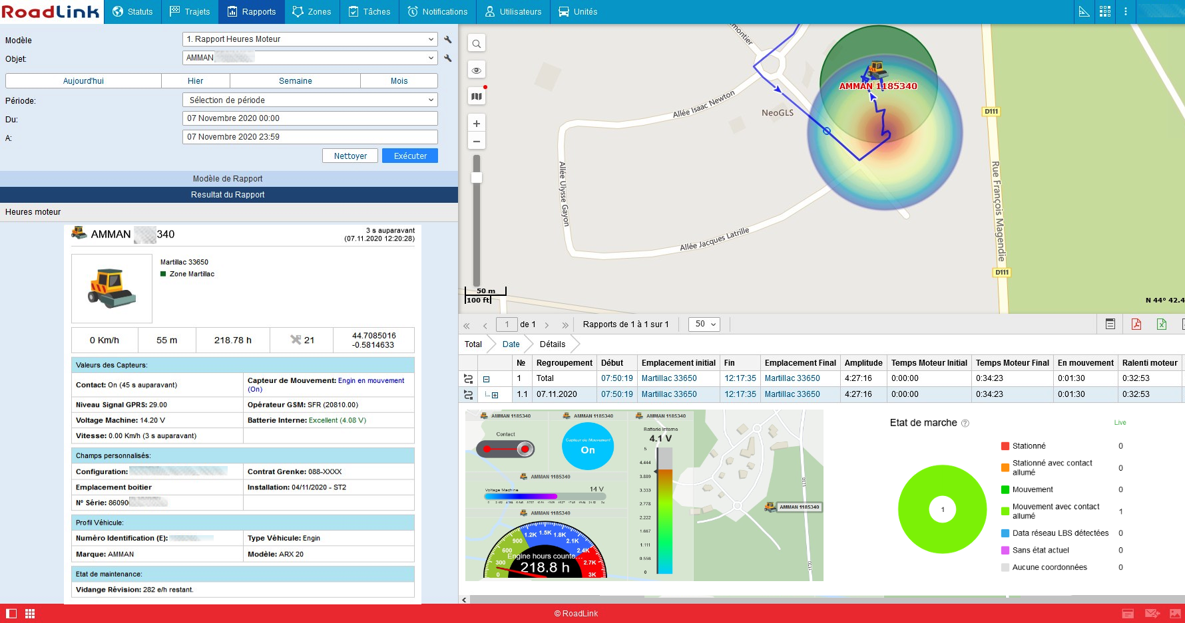The width and height of the screenshot is (1185, 623).
Task: Go to the previous results page
Action: pyautogui.click(x=485, y=325)
